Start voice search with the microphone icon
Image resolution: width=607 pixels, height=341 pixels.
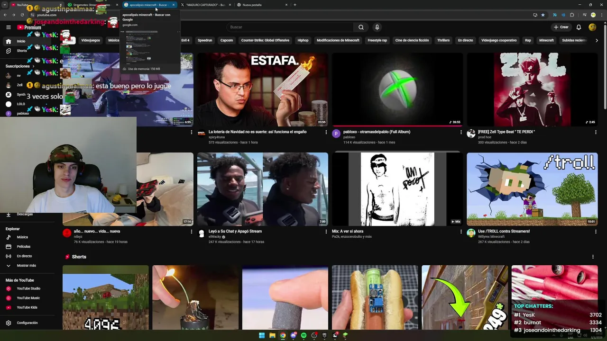click(377, 27)
